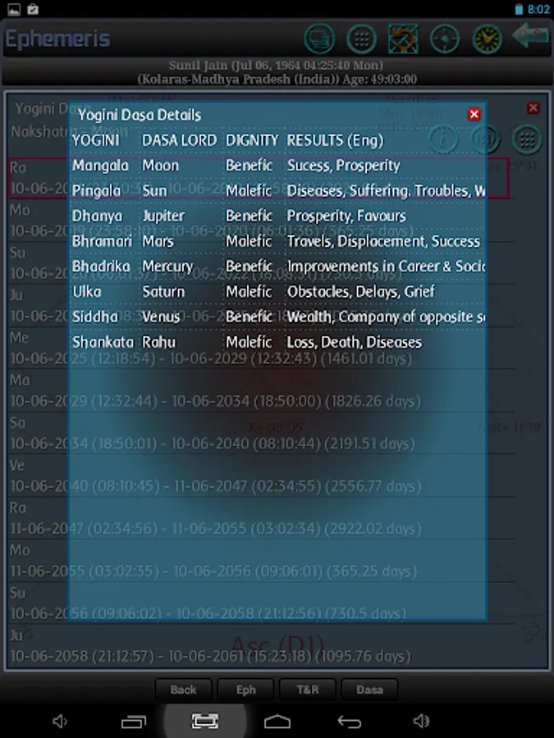Open the recent apps navigation icon
Viewport: 554px width, 738px height.
(x=134, y=722)
